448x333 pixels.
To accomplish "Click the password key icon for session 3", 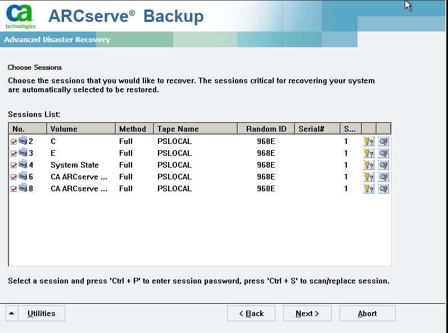I will (x=369, y=153).
